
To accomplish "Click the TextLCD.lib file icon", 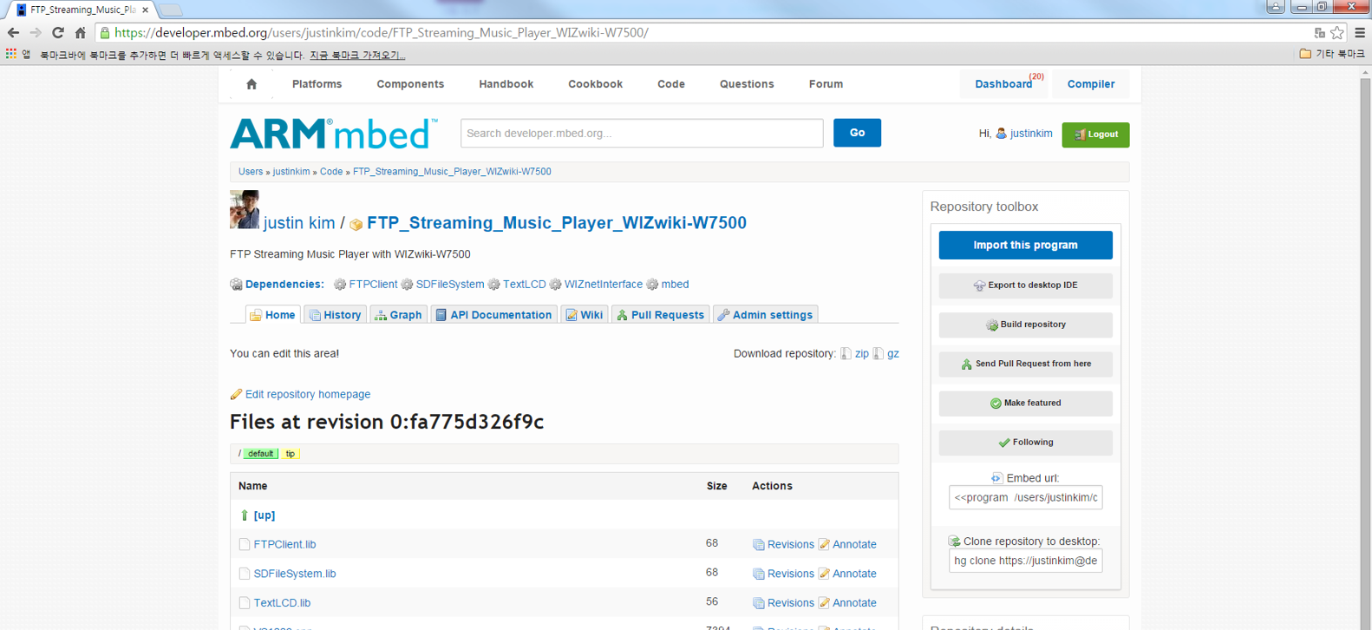I will [245, 603].
